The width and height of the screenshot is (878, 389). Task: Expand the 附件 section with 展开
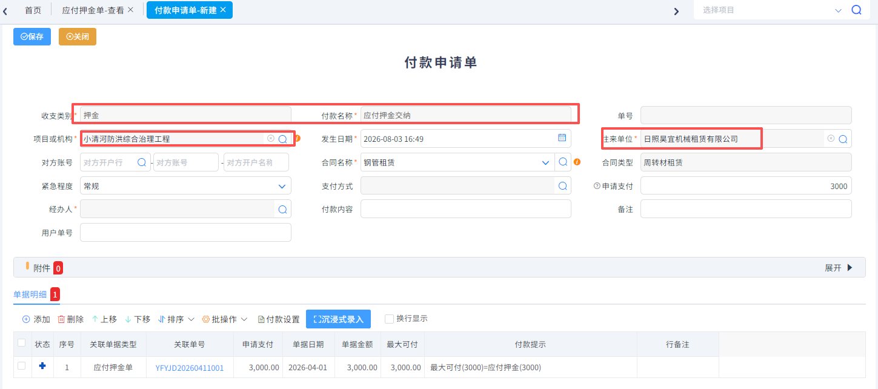[x=839, y=267]
